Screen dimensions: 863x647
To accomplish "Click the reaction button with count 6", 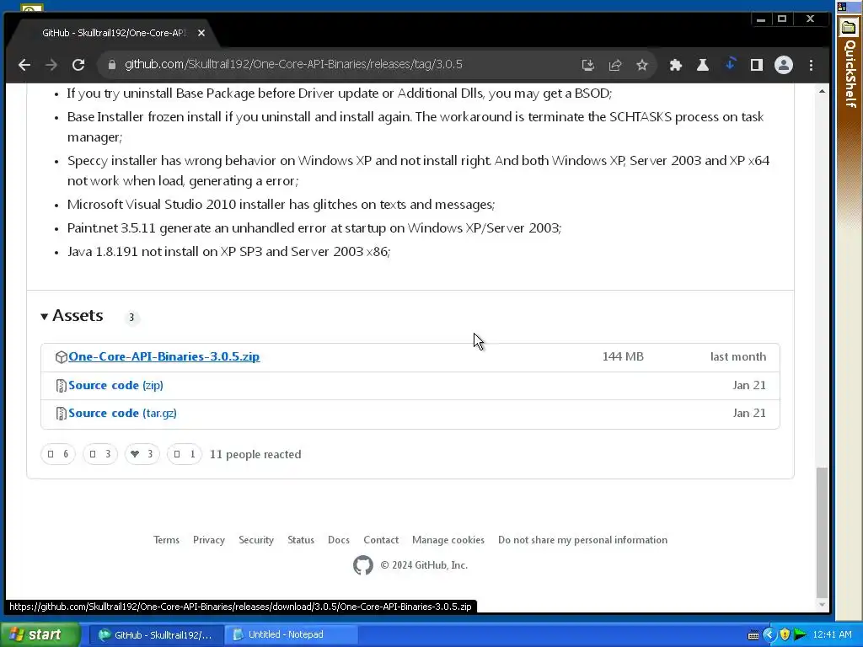I will pos(58,454).
